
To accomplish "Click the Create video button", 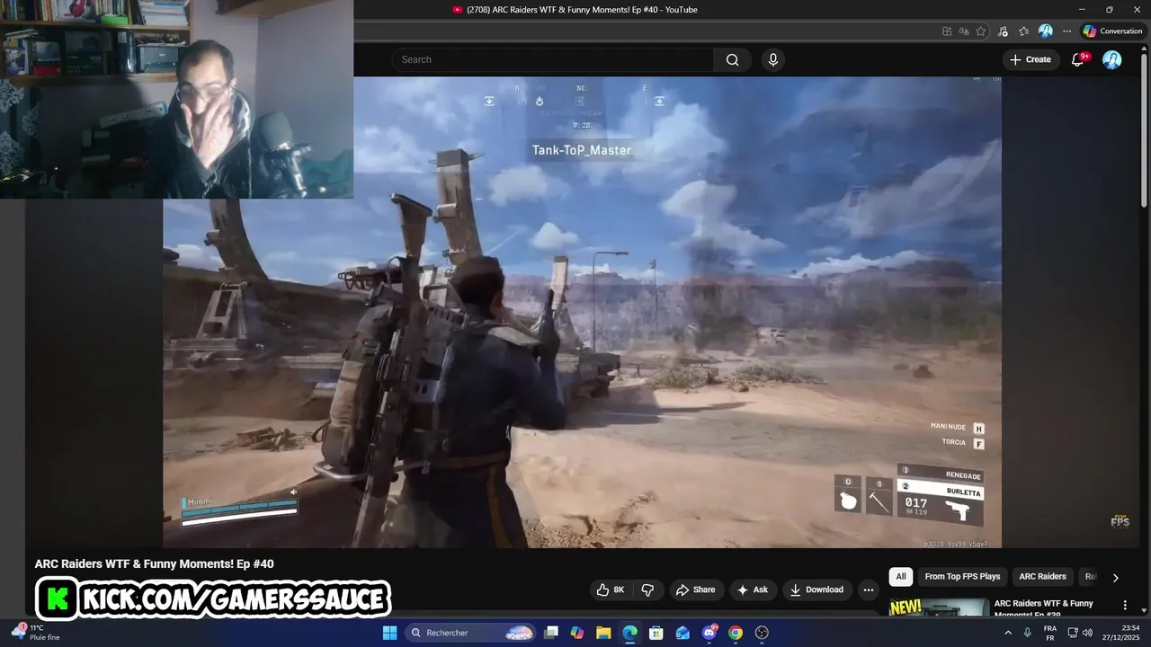I will [x=1031, y=59].
